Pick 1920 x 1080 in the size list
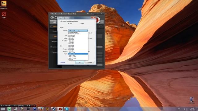This screenshot has height=111, width=198. [78, 57]
